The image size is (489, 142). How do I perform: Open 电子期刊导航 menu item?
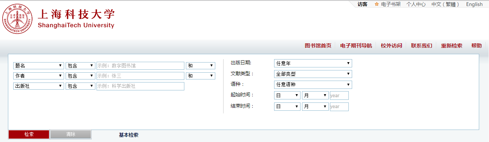tap(356, 46)
